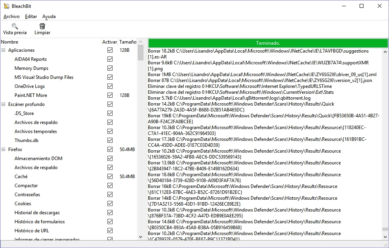Click the cleaner list scrollbar thumb
This screenshot has height=248, width=389.
(141, 53)
